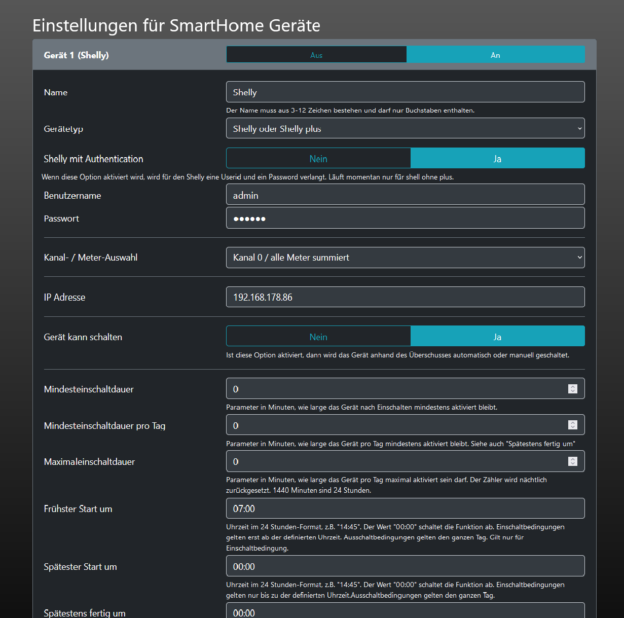
Task: Switch device 1 to Aus
Action: [316, 55]
